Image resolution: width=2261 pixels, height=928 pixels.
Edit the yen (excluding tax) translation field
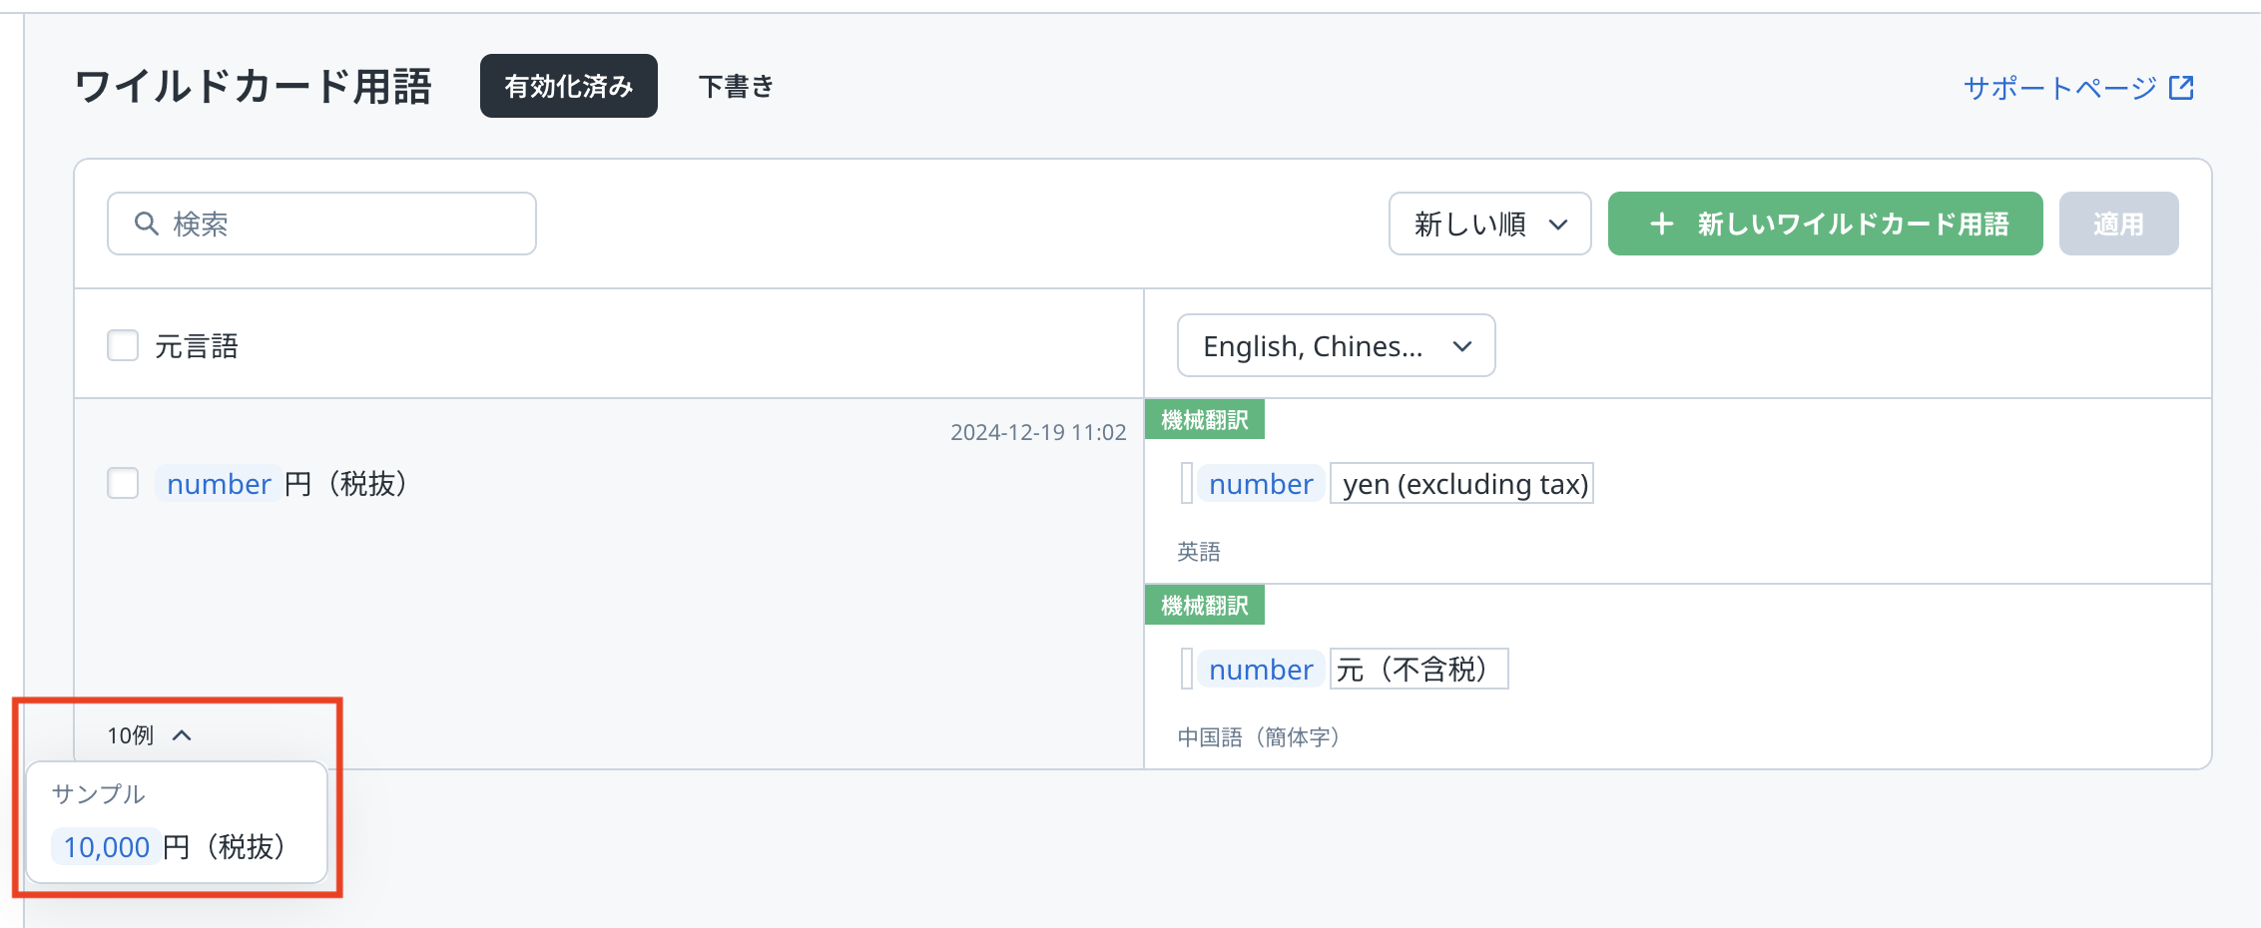tap(1462, 484)
